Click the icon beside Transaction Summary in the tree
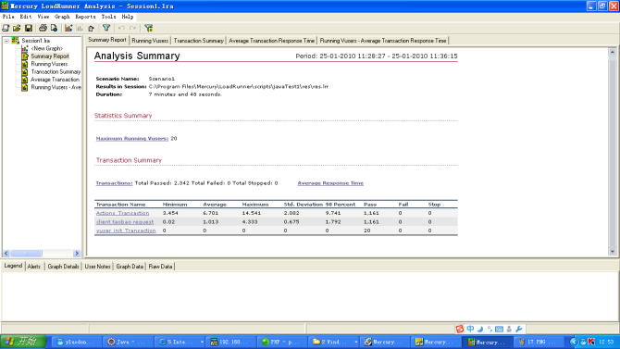Image resolution: width=620 pixels, height=349 pixels. click(x=24, y=71)
